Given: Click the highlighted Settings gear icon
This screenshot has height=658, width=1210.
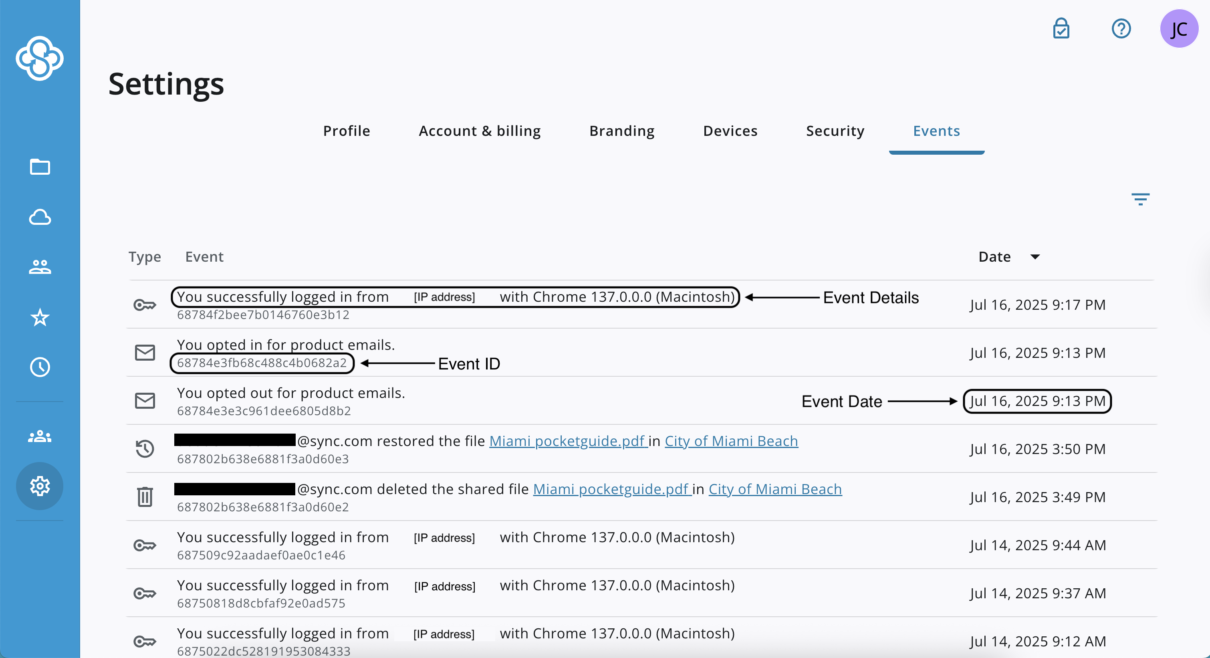Looking at the screenshot, I should 40,486.
